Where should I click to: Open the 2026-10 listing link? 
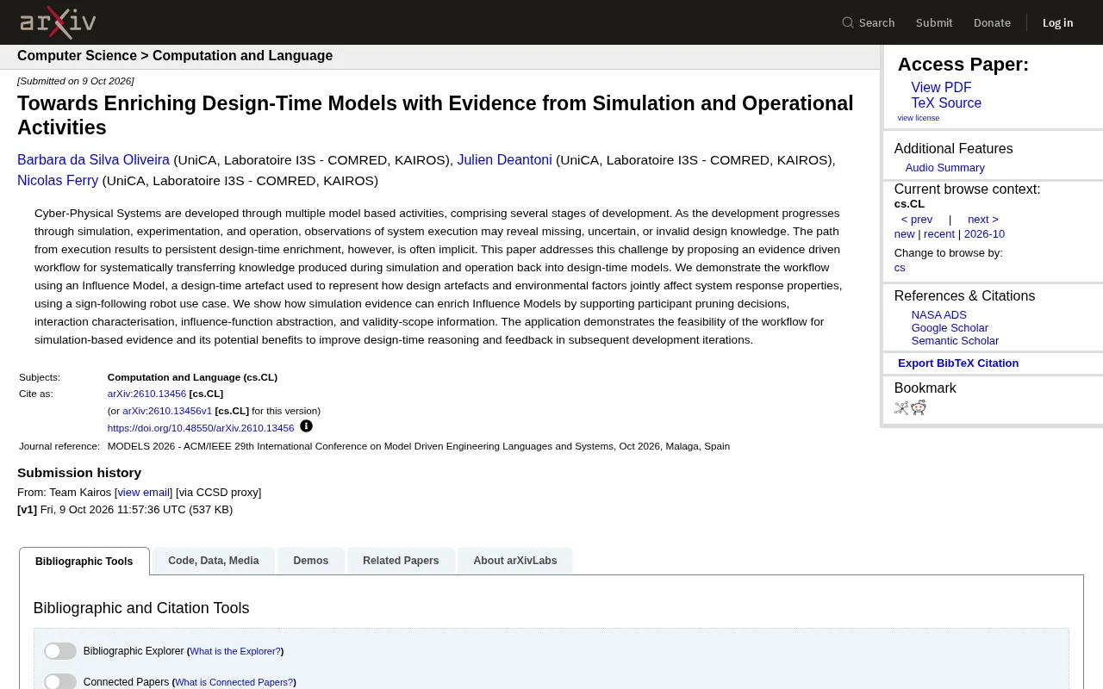point(984,234)
